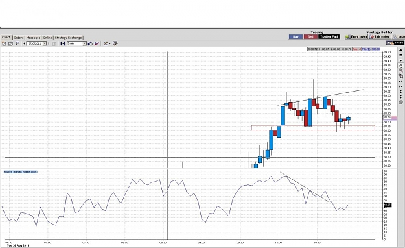Click the Relative Strength Index label

[x=20, y=171]
